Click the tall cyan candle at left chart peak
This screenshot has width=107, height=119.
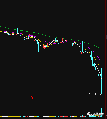point(17,31)
